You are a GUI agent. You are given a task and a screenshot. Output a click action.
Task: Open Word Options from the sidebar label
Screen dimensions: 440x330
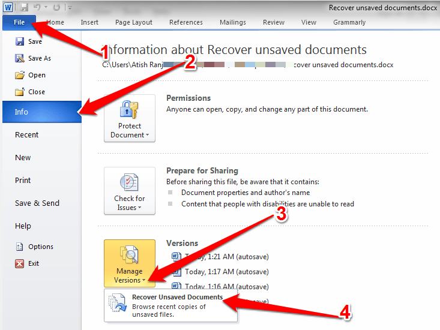coord(41,247)
